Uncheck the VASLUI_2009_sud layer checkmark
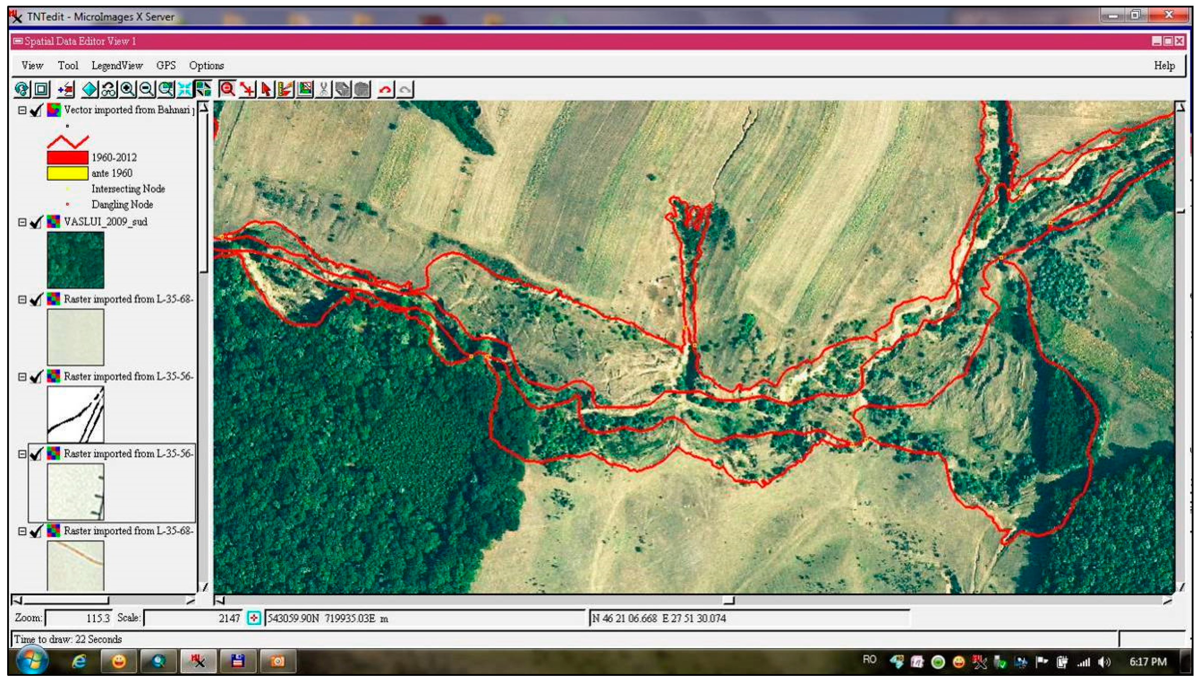This screenshot has width=1198, height=683. [x=36, y=222]
